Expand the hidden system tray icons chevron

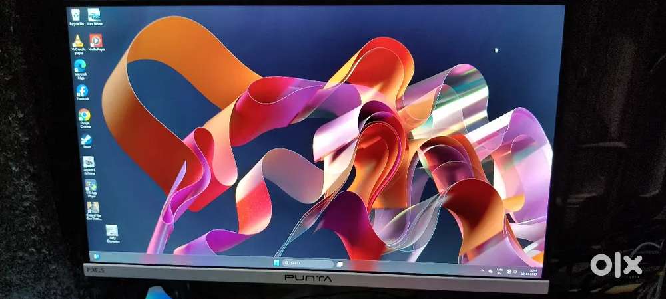click(482, 270)
